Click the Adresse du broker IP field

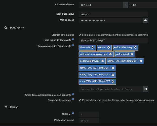click(101, 5)
